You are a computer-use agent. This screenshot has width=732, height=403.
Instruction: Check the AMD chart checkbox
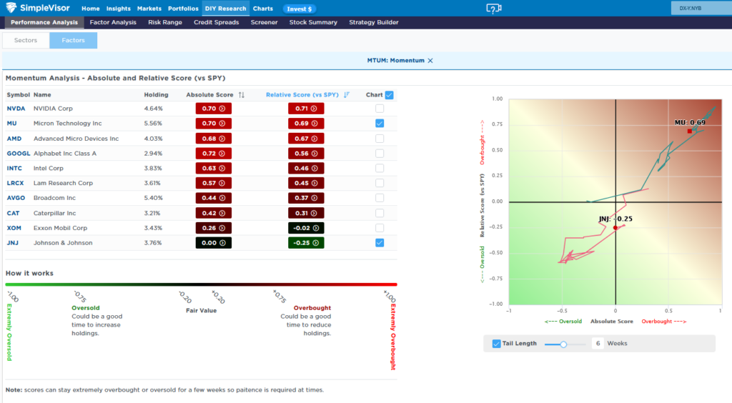point(380,139)
